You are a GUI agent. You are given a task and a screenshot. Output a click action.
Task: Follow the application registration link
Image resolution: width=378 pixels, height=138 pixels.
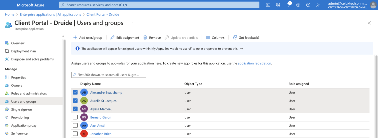[254, 63]
